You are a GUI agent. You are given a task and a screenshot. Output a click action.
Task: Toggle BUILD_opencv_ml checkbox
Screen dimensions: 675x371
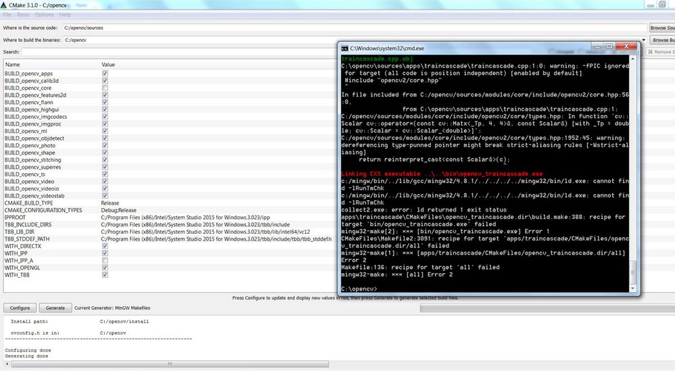[x=105, y=131]
